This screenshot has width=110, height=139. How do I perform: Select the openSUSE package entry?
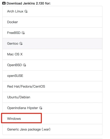52,76
